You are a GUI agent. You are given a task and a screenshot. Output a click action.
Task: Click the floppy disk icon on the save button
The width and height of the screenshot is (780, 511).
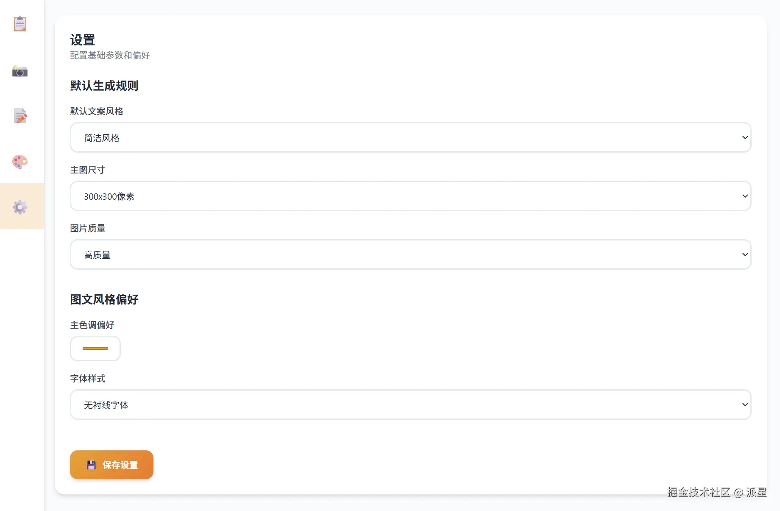[91, 465]
